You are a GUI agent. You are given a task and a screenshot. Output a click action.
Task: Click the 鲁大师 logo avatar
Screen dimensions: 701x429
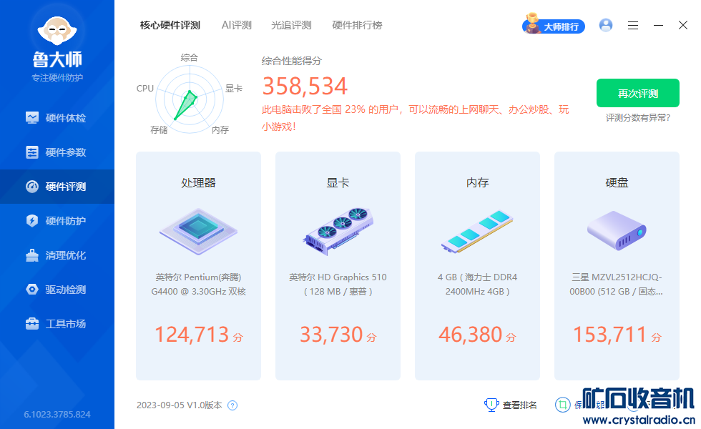coord(57,31)
